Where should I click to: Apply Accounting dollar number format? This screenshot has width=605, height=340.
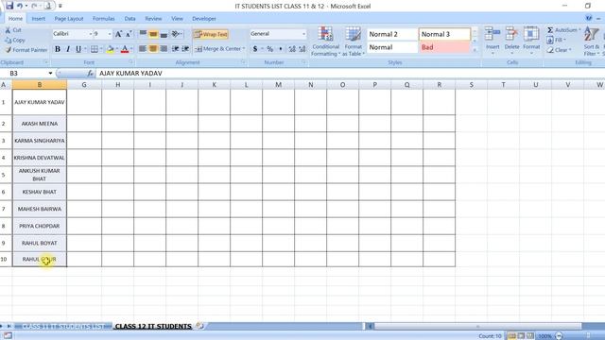[255, 49]
